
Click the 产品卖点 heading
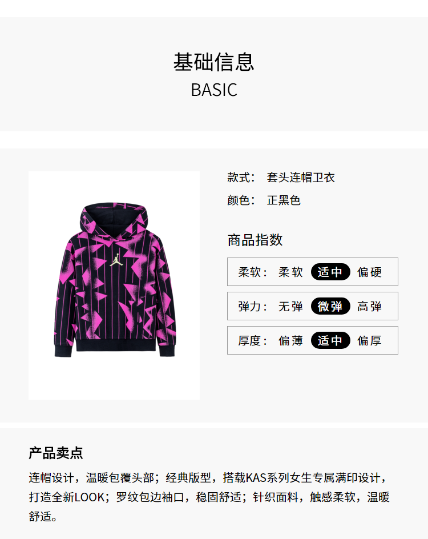pyautogui.click(x=56, y=453)
